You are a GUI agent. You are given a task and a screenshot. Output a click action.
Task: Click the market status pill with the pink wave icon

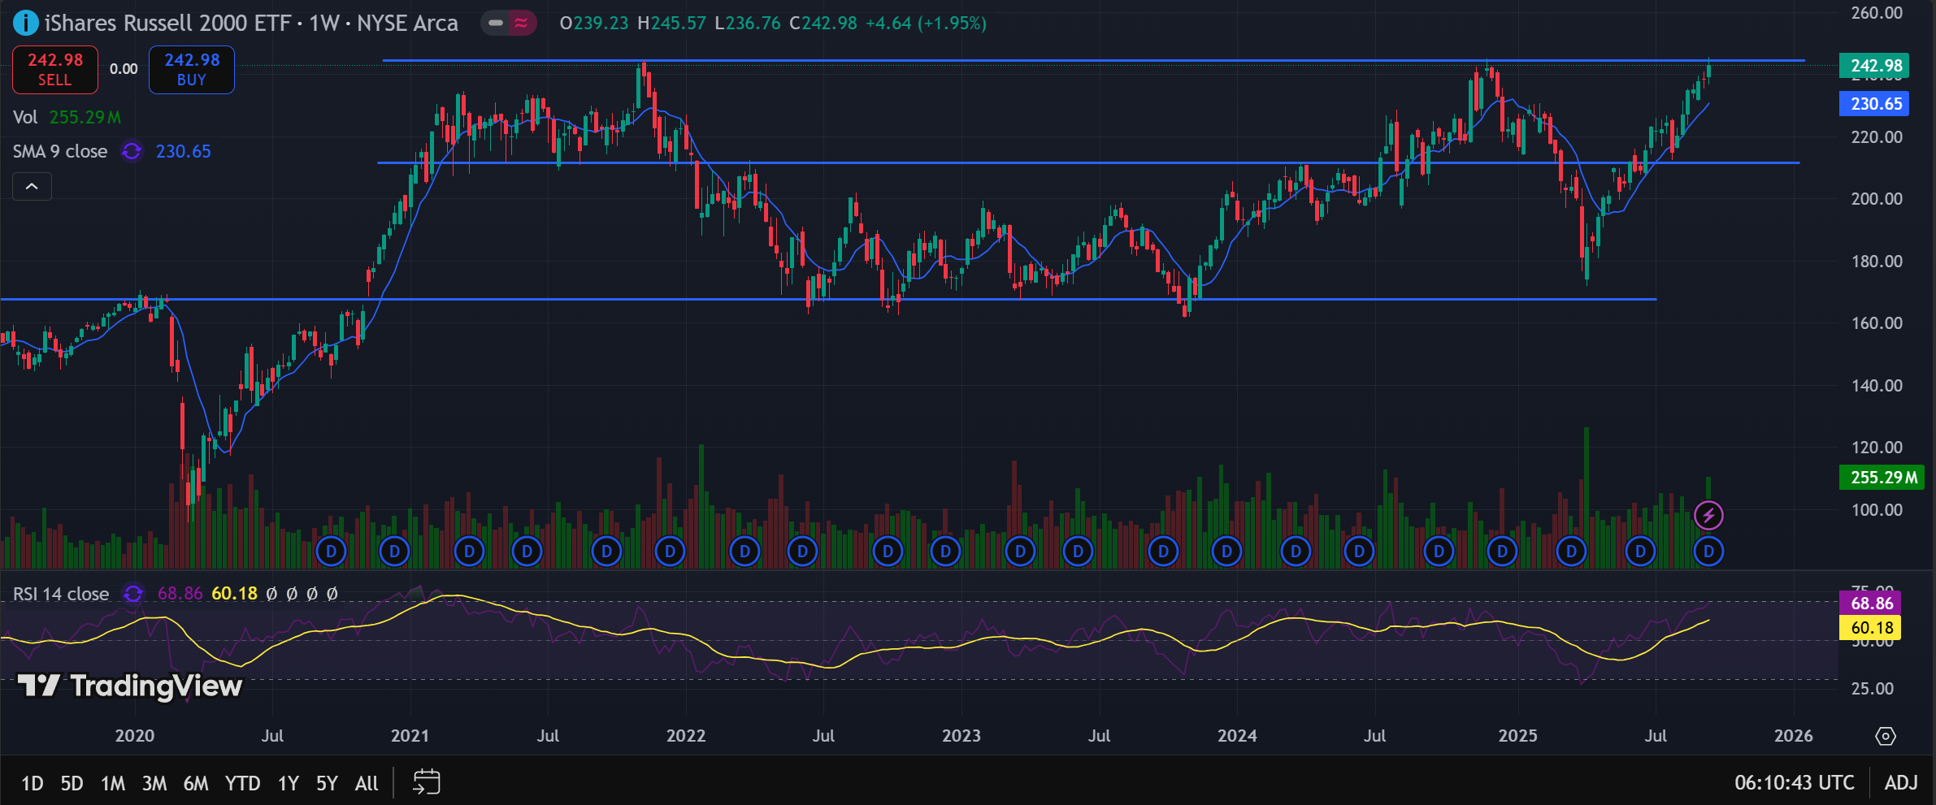tap(508, 23)
